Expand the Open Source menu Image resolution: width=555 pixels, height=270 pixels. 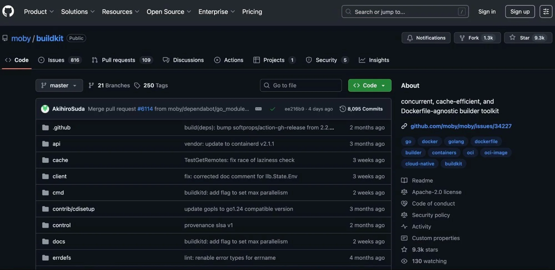click(x=169, y=12)
